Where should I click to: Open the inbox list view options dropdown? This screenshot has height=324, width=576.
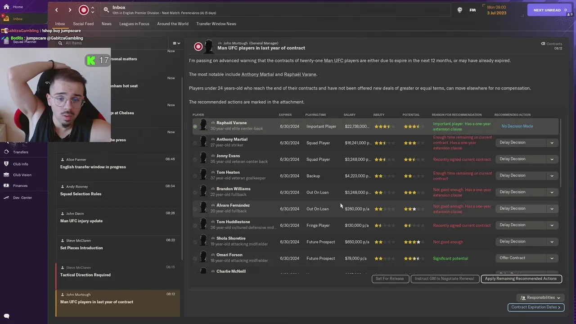pyautogui.click(x=176, y=43)
